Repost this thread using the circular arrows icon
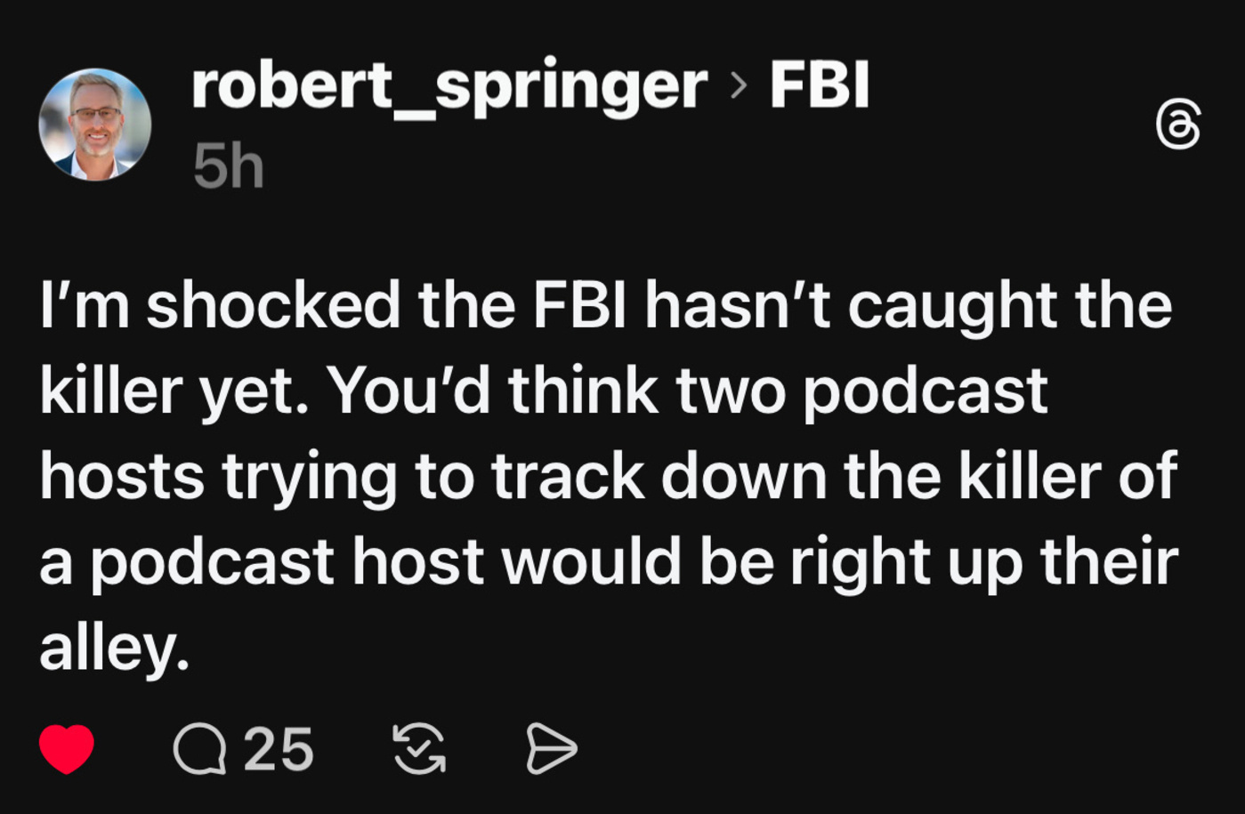The height and width of the screenshot is (814, 1245). (x=419, y=749)
